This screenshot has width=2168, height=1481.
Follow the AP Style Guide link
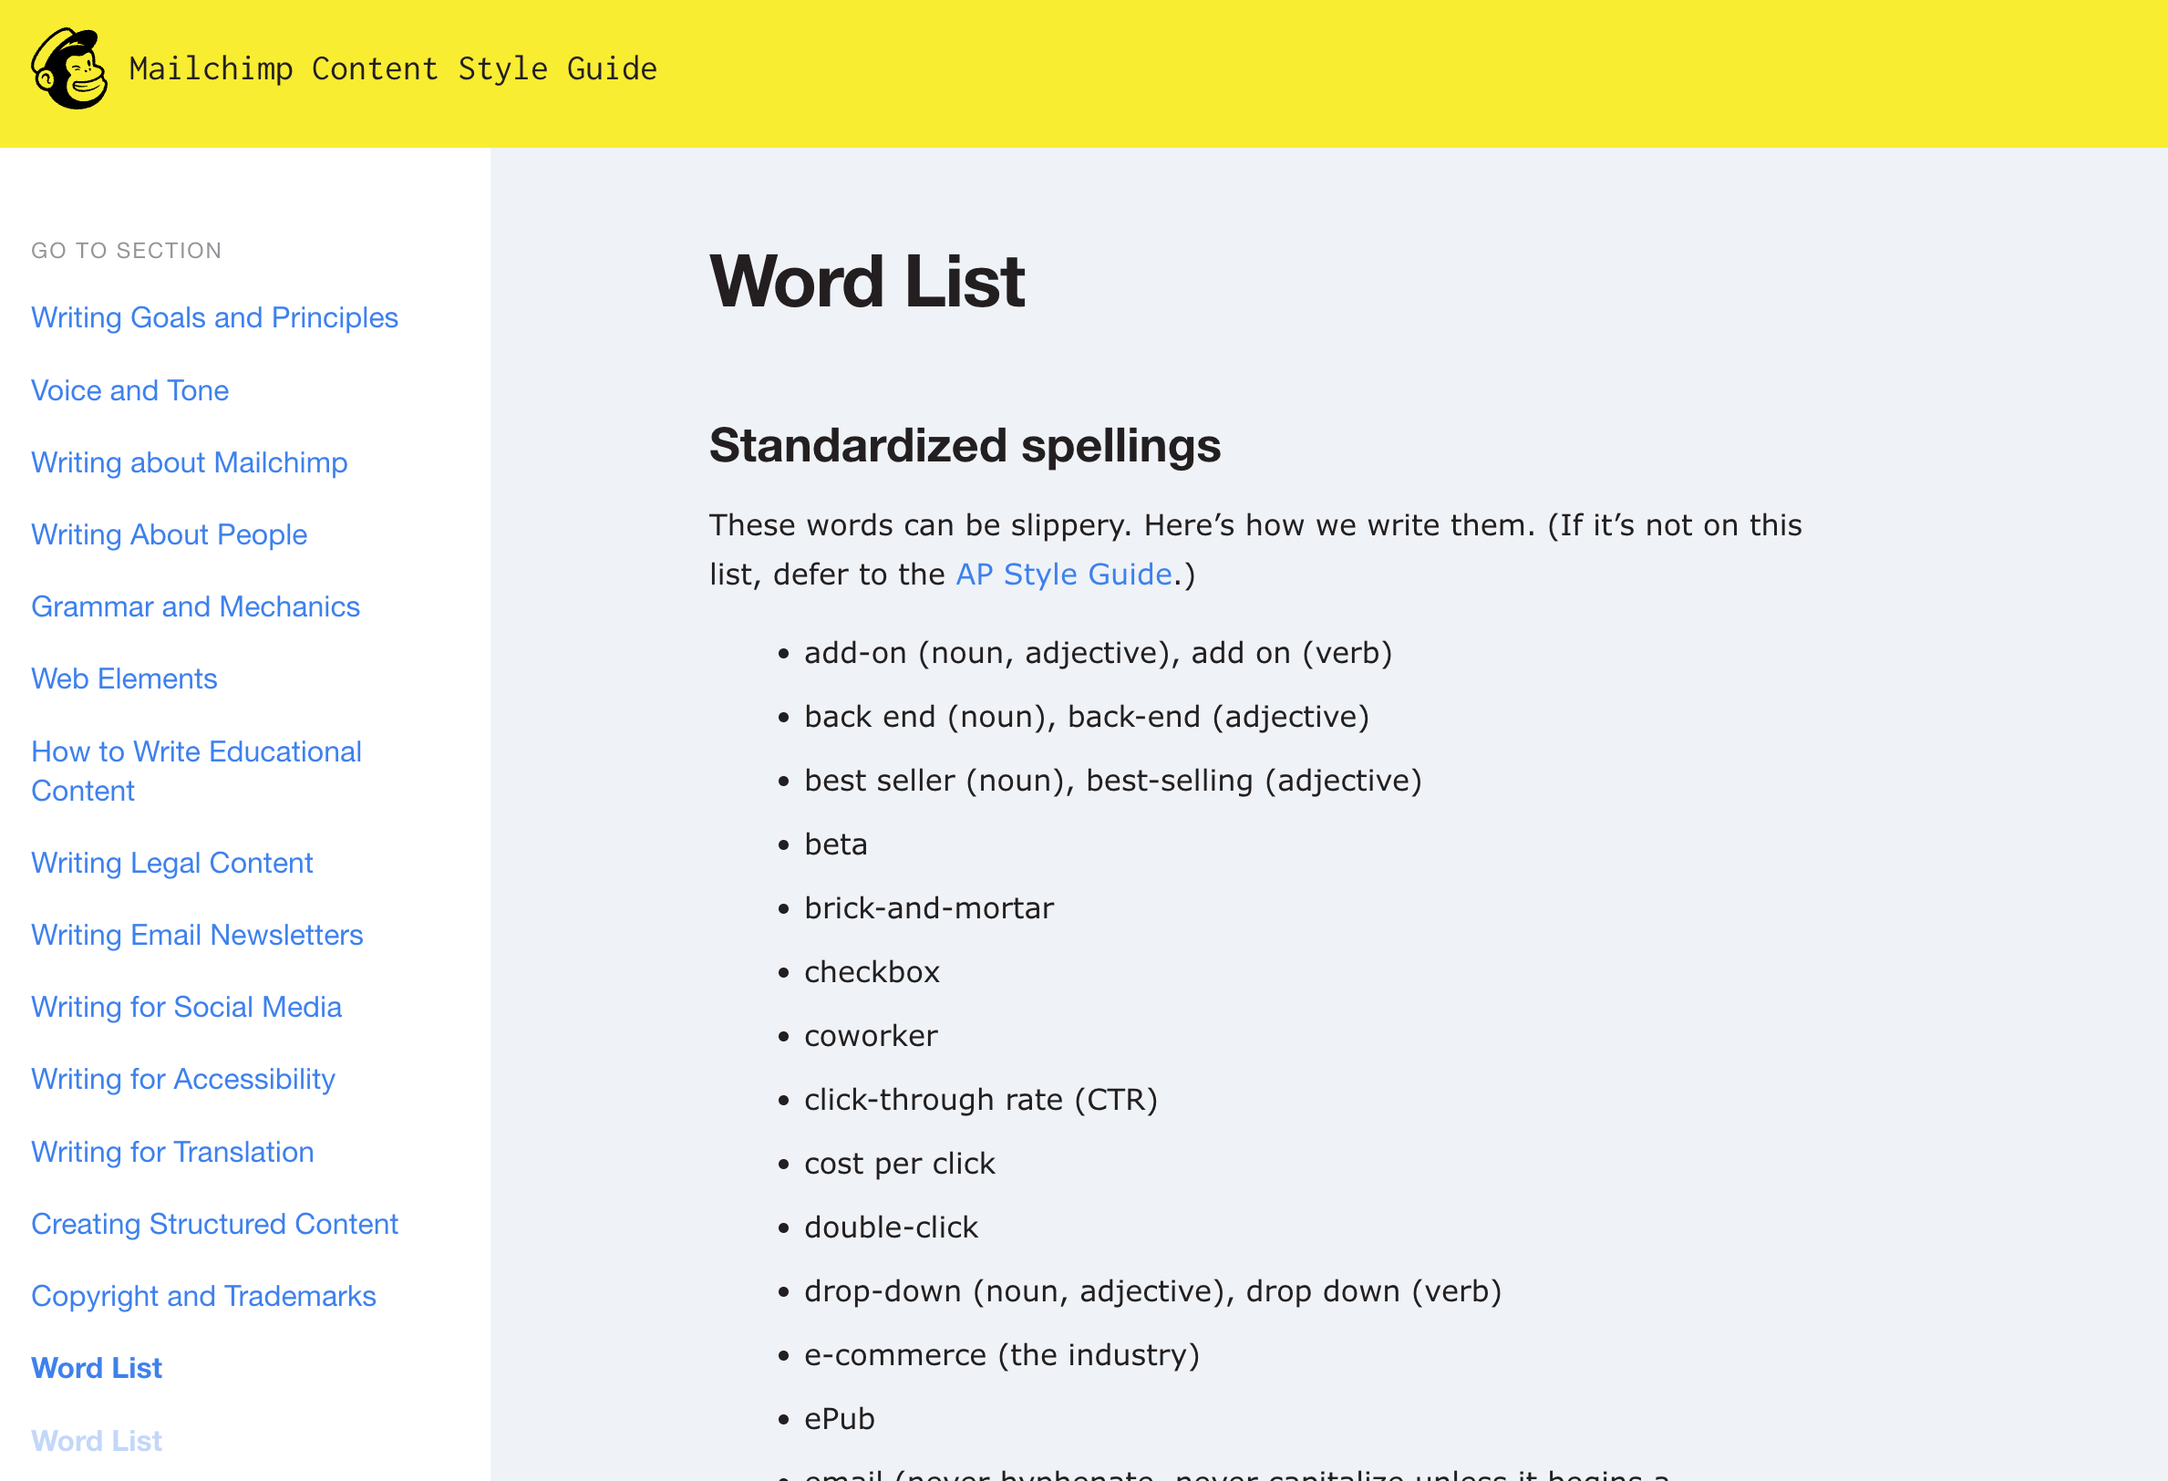(1063, 574)
